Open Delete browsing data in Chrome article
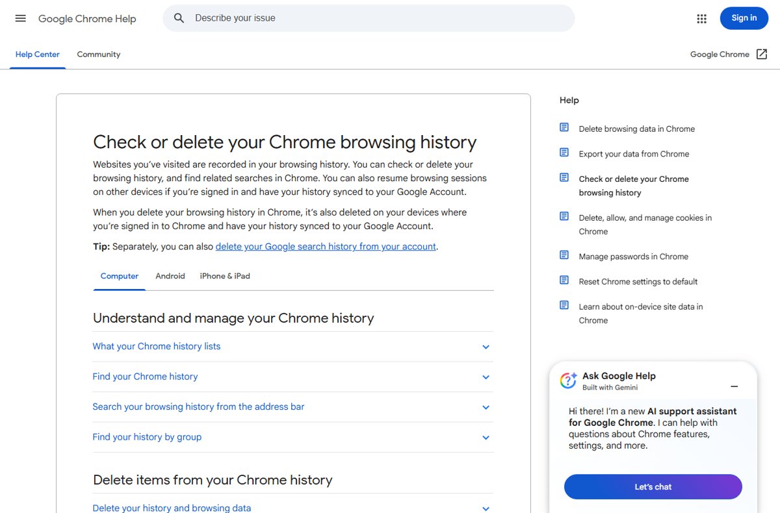This screenshot has height=513, width=780. 637,129
